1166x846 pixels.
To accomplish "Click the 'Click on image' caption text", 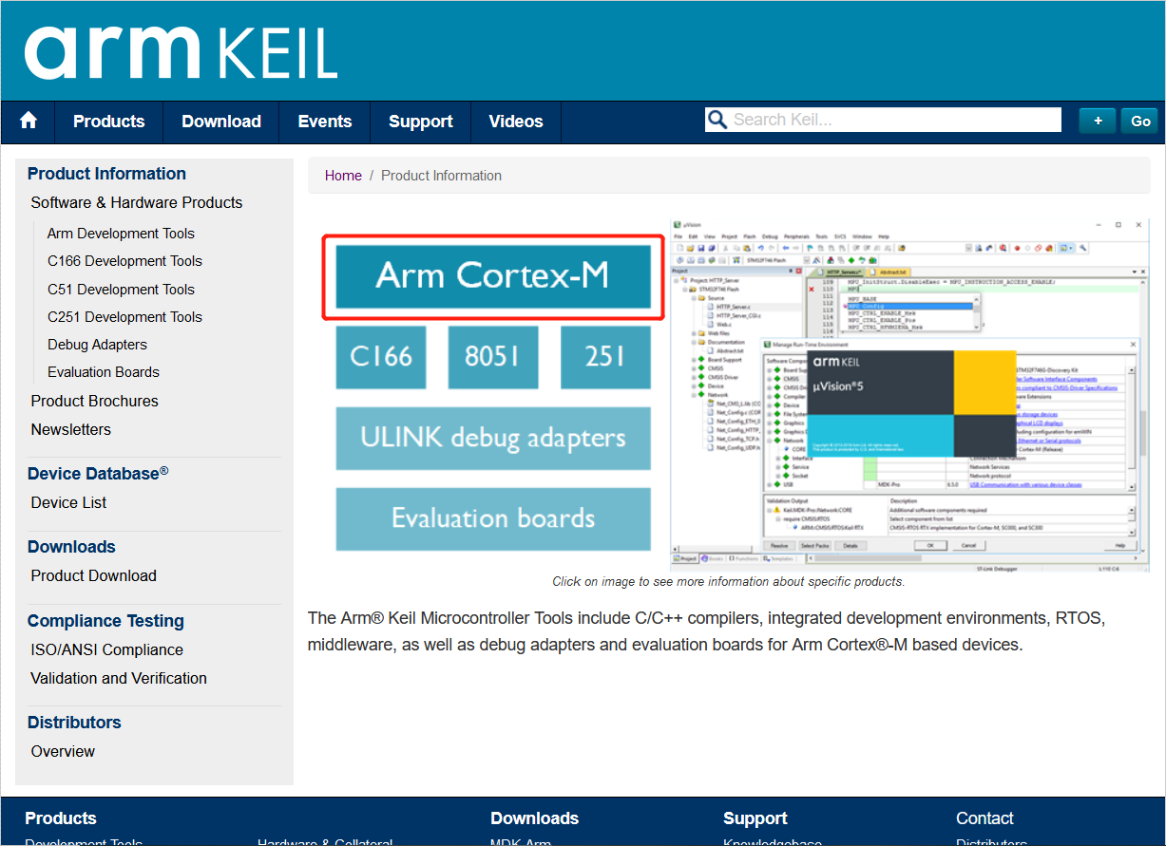I will coord(729,581).
